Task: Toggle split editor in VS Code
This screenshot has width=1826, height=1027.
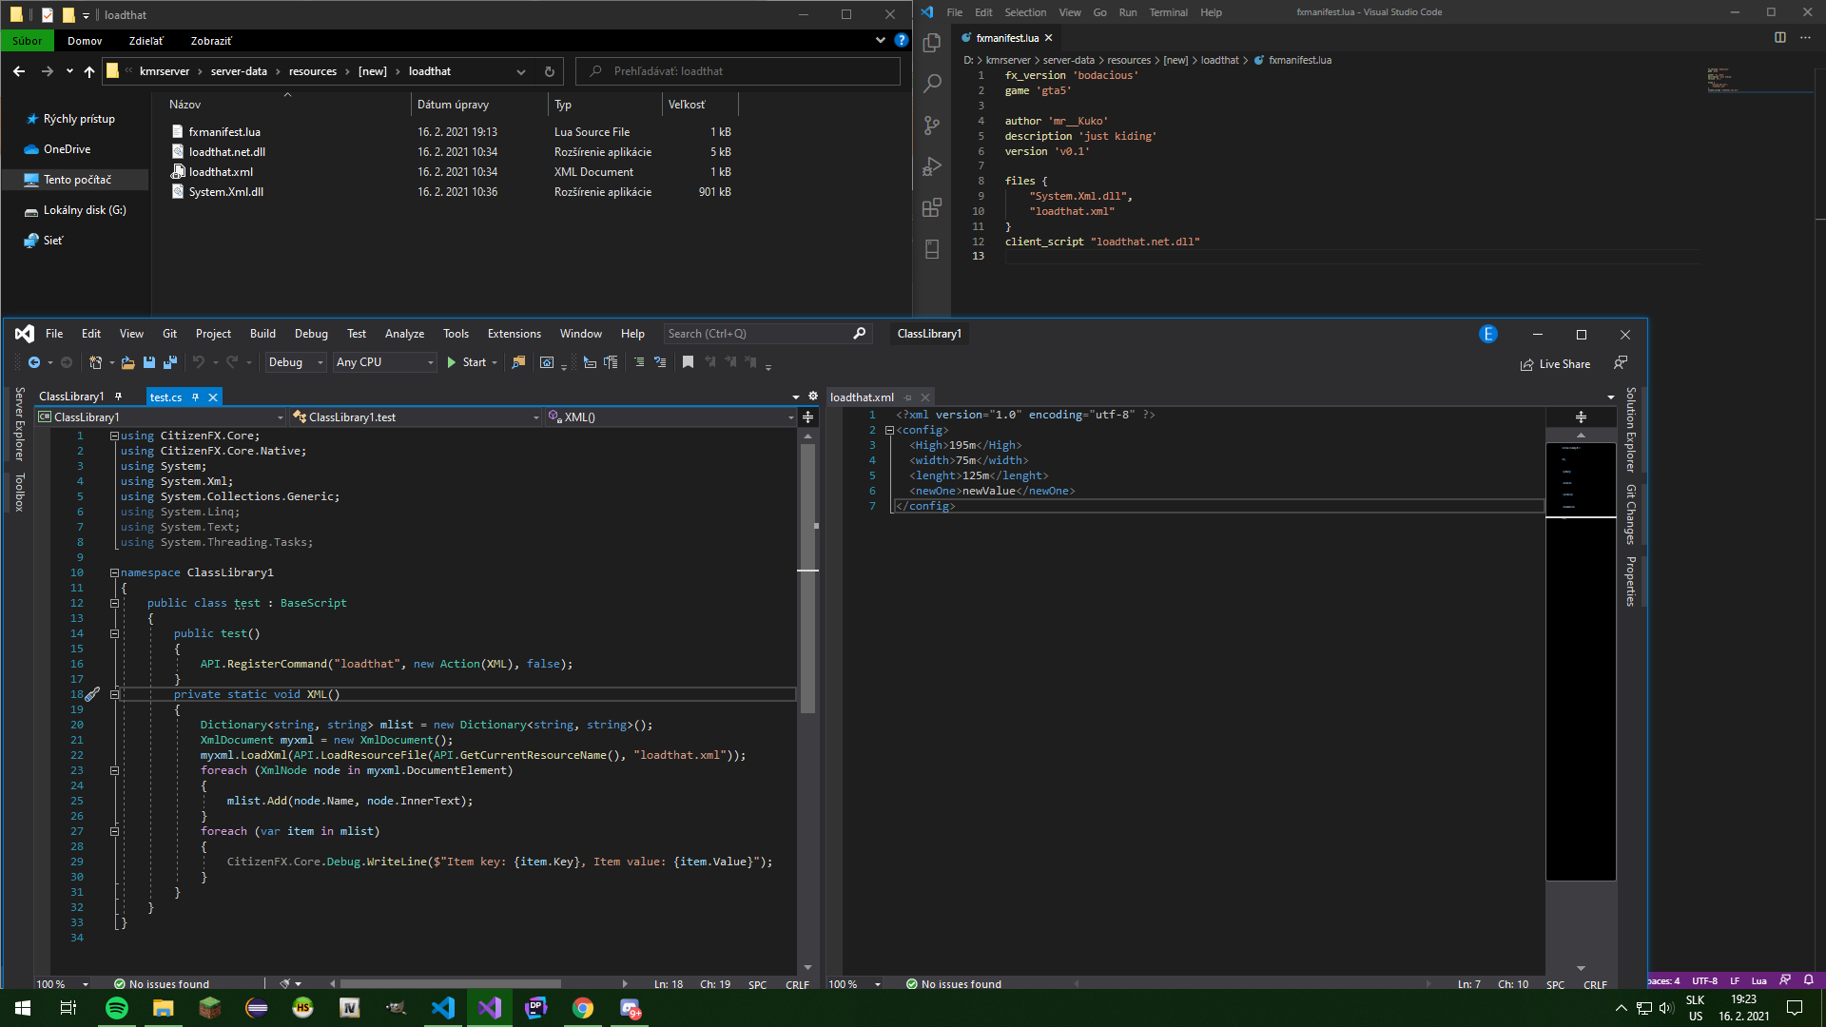Action: [1779, 38]
